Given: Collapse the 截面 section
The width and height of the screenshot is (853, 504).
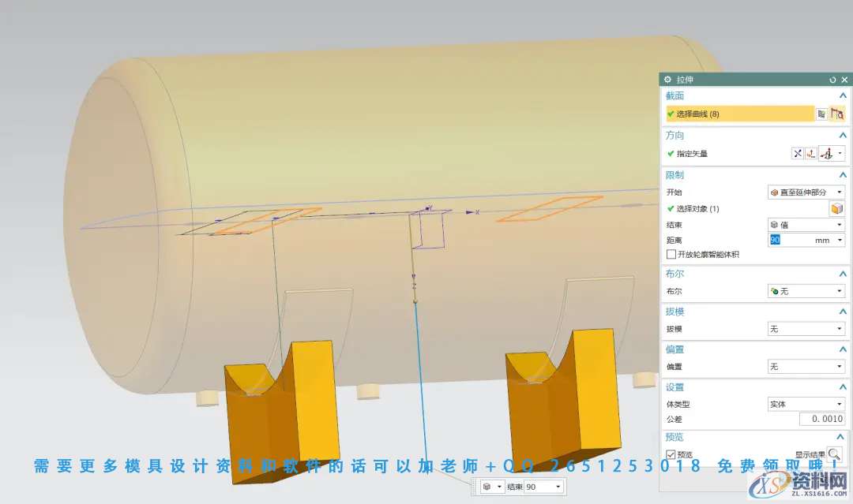Looking at the screenshot, I should click(x=842, y=95).
